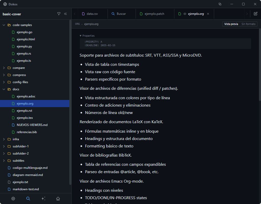261x204 pixels.
Task: Open the AI sparkles feature icon
Action: tap(43, 198)
